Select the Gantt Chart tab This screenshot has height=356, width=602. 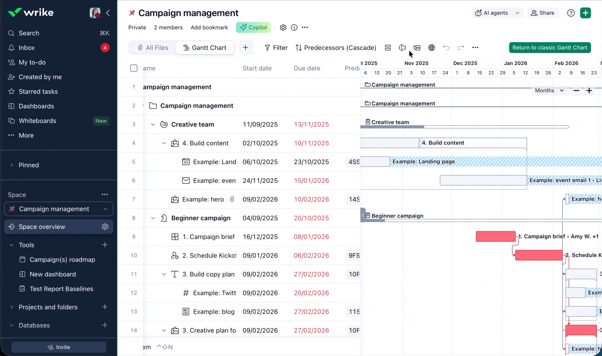(205, 48)
